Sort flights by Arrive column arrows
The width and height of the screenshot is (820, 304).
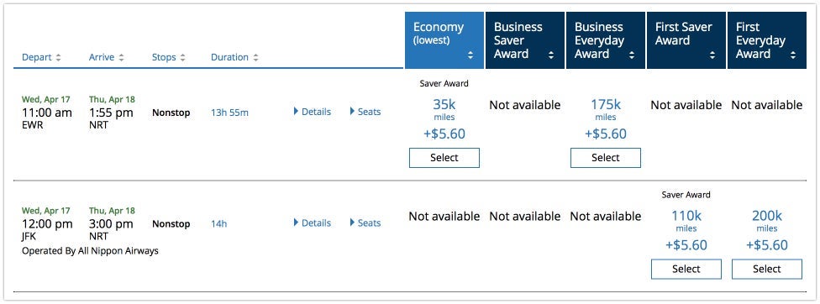(x=121, y=57)
